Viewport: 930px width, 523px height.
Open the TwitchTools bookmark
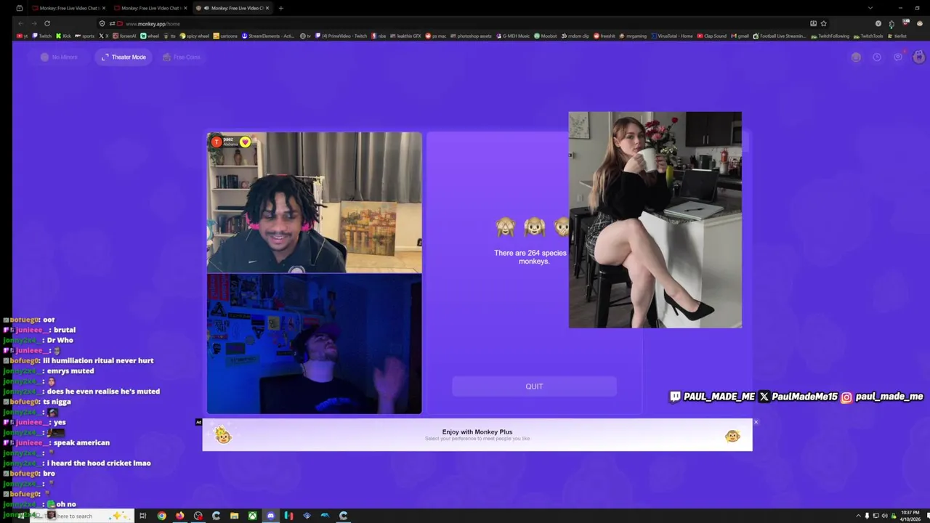(x=868, y=36)
